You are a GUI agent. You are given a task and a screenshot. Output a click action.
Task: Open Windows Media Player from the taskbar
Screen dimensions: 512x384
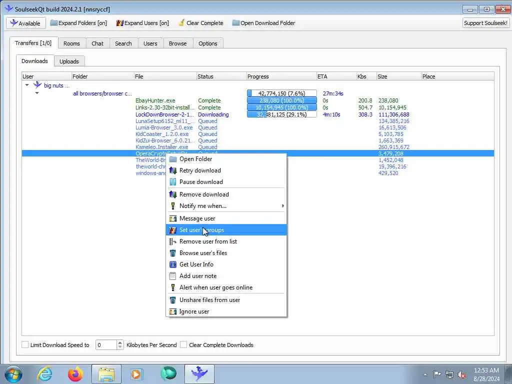(137, 374)
